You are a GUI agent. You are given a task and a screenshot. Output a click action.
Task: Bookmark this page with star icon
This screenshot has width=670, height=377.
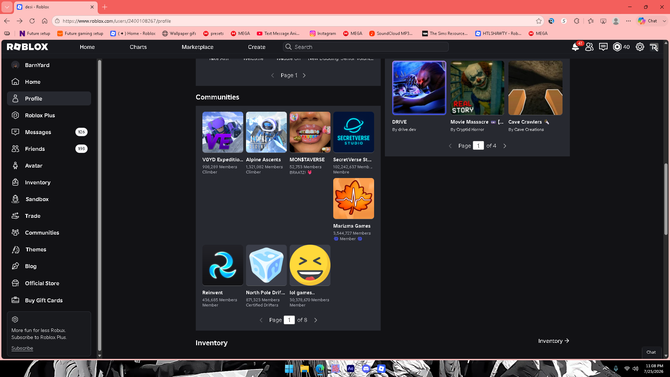(539, 21)
